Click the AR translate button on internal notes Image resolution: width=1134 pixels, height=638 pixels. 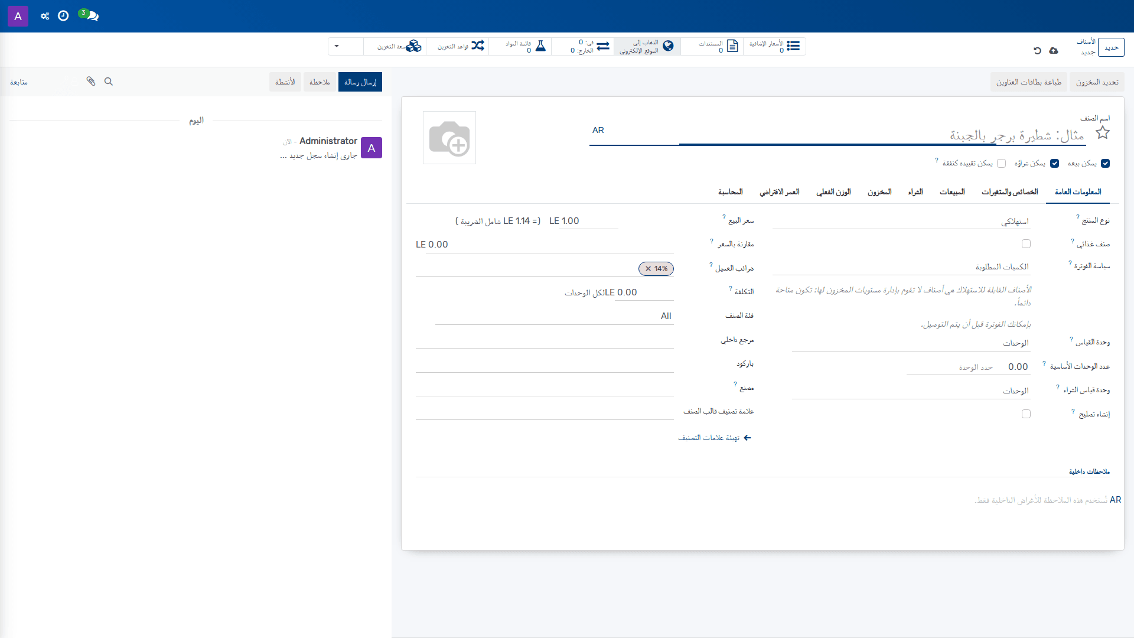tap(1115, 500)
